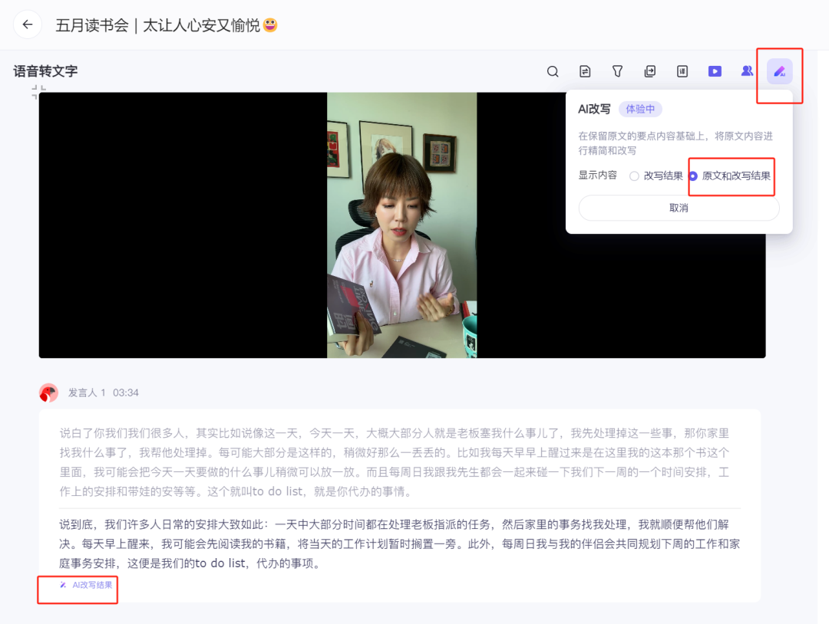Click the rewritten paragraph starting 说到底
Viewport: 829px width, 624px height.
400,544
